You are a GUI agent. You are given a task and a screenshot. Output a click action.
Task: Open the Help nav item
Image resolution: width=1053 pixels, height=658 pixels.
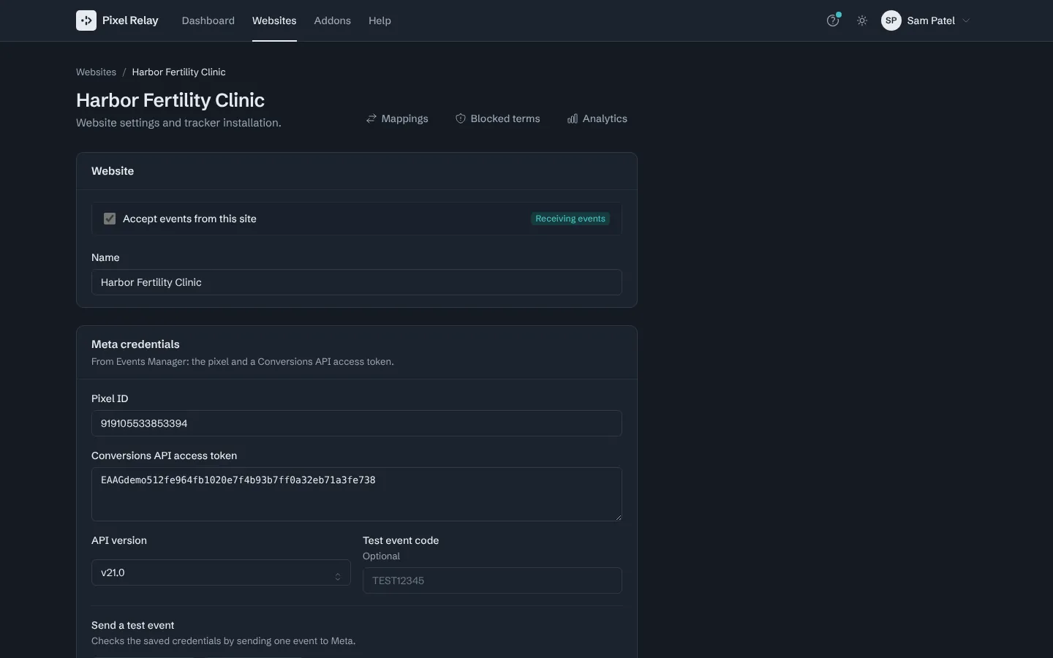(380, 20)
